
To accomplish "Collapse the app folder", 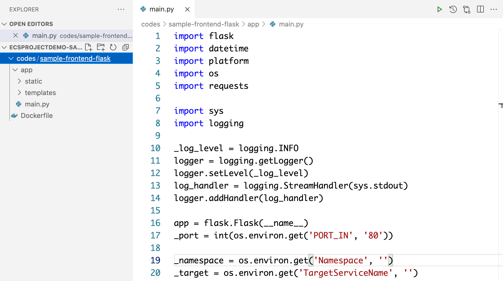I will [x=15, y=70].
